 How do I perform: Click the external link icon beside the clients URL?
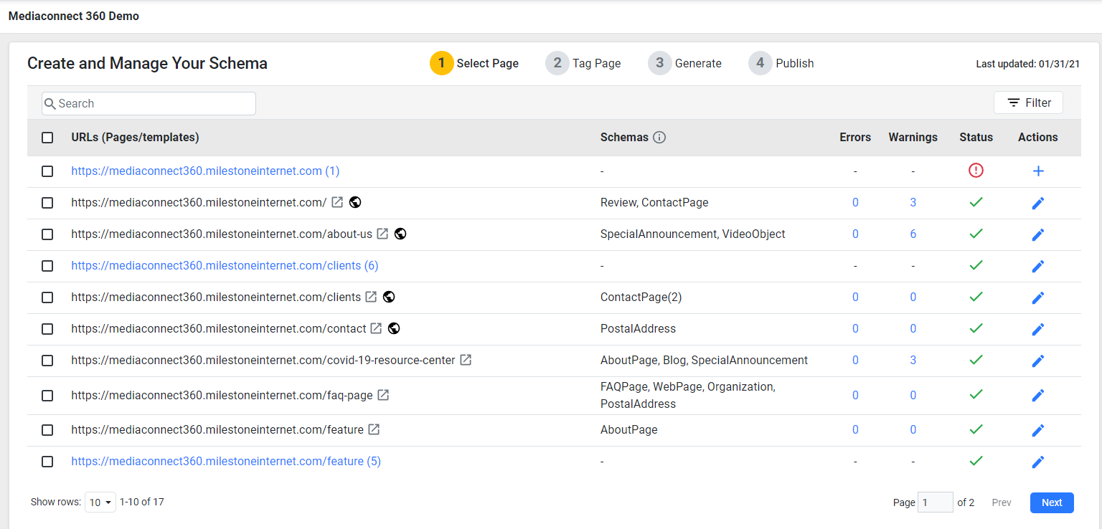point(371,297)
